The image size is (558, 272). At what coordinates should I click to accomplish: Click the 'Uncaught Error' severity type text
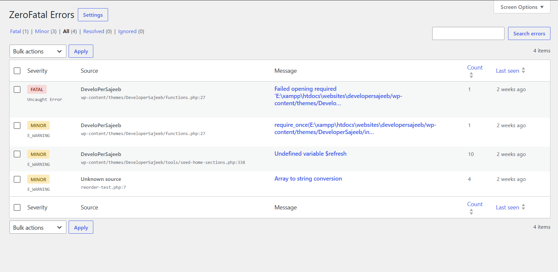(45, 100)
